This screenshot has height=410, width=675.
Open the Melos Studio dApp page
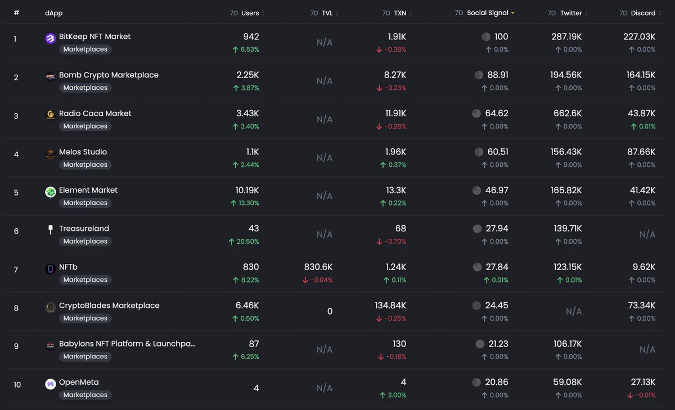coord(83,152)
